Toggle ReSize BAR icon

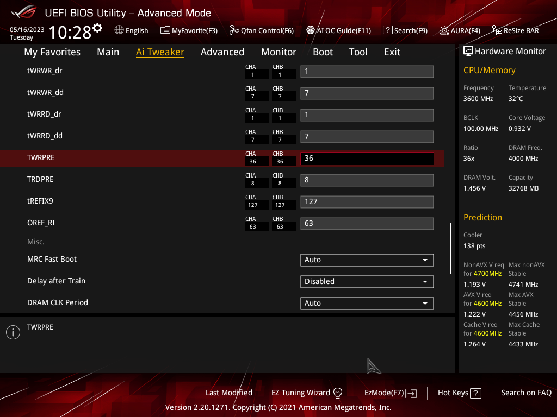[x=497, y=30]
